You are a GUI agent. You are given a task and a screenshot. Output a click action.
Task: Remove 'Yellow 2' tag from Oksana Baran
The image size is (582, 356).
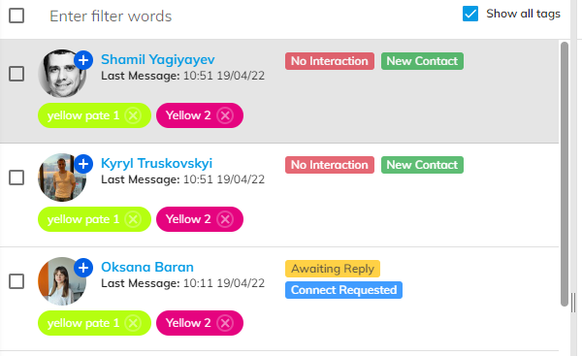[225, 323]
